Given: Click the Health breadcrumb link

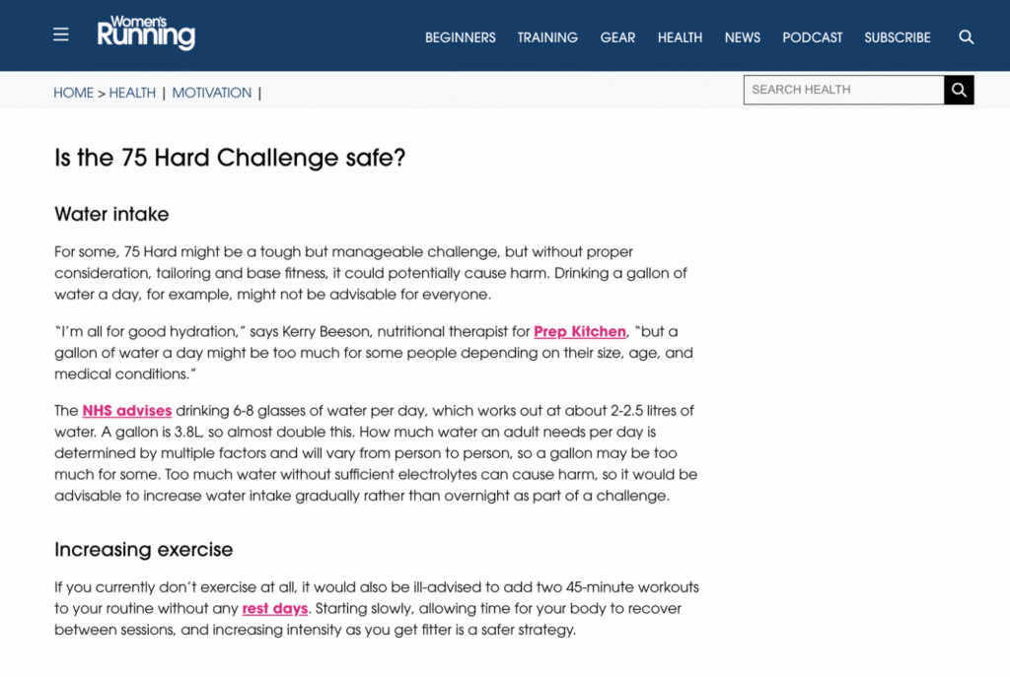Looking at the screenshot, I should [x=132, y=93].
